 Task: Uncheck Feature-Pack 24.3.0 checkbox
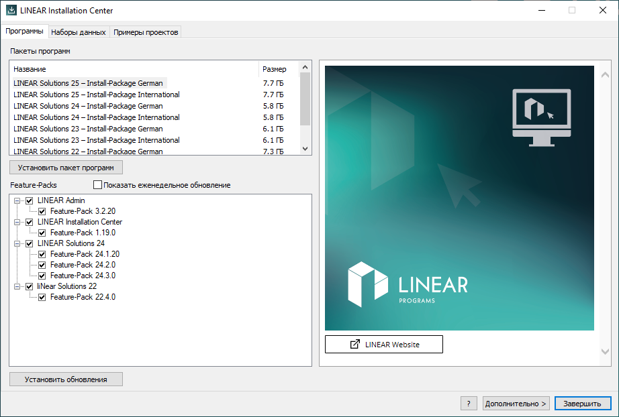42,276
